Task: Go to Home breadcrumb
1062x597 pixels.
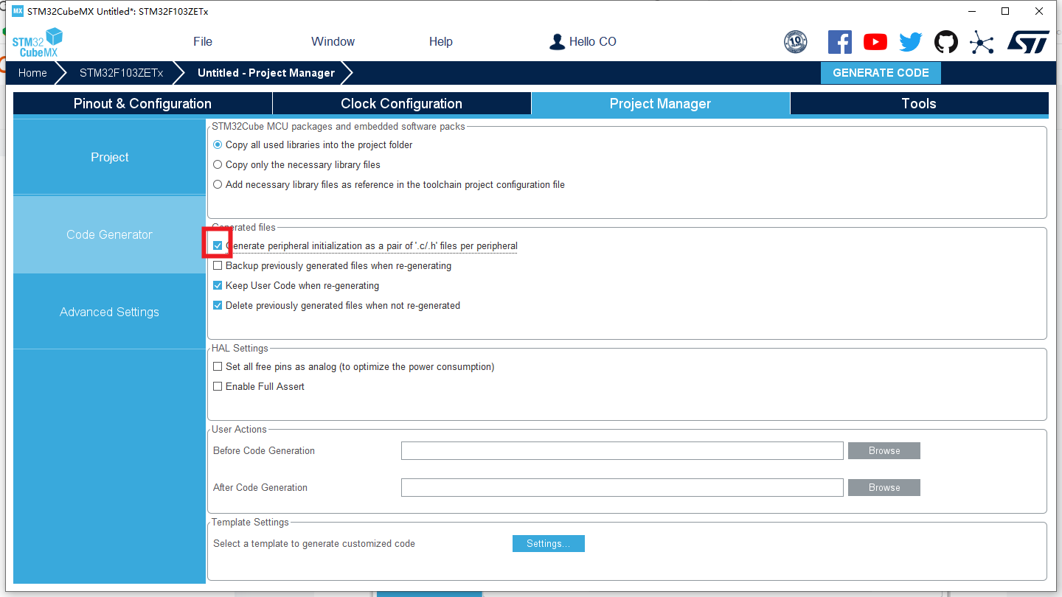Action: tap(32, 73)
